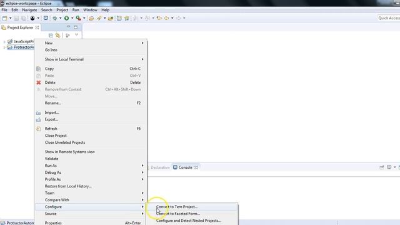Click the Open Task folder icon
The width and height of the screenshot is (400, 225).
point(111,18)
